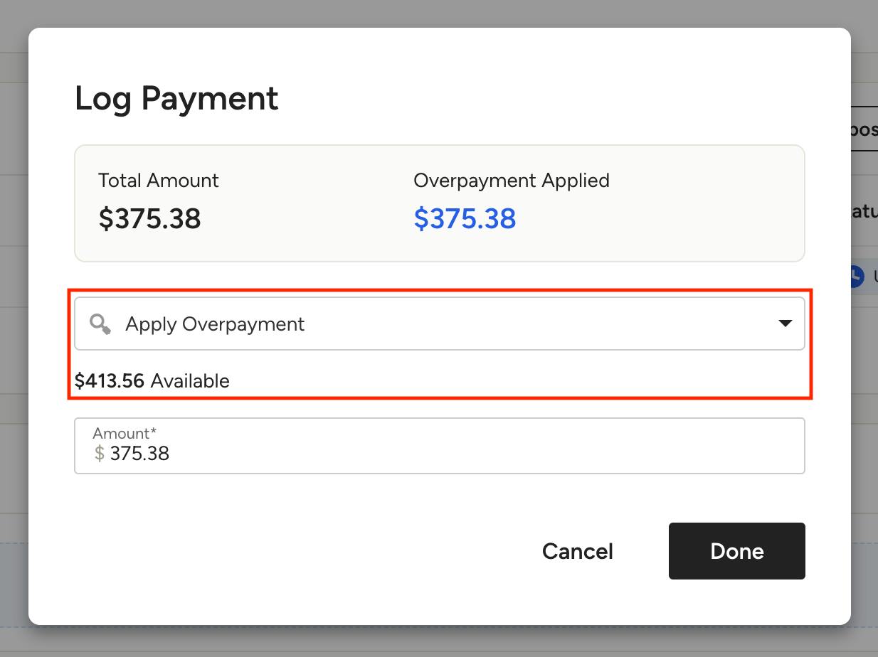Click the Overpayment Applied label

[512, 181]
